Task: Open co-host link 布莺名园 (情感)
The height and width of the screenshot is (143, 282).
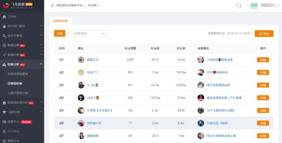Action: click(x=218, y=123)
